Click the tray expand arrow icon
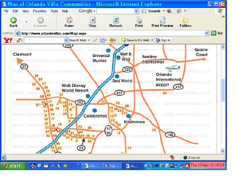 click(146, 166)
